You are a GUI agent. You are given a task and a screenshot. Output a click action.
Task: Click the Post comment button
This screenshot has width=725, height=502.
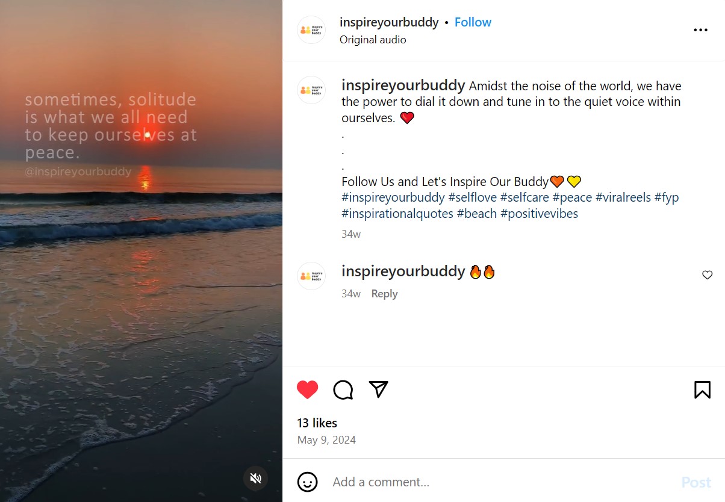[x=696, y=482]
